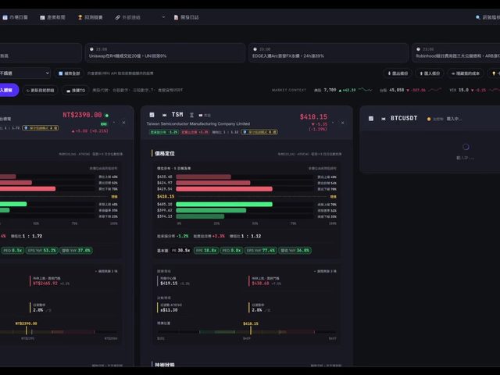Screen dimensions: 500x375
Task: Click the push to TG button
Action: click(x=76, y=91)
